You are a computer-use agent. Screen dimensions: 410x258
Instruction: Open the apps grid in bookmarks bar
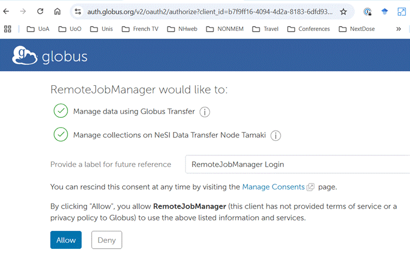click(x=8, y=29)
